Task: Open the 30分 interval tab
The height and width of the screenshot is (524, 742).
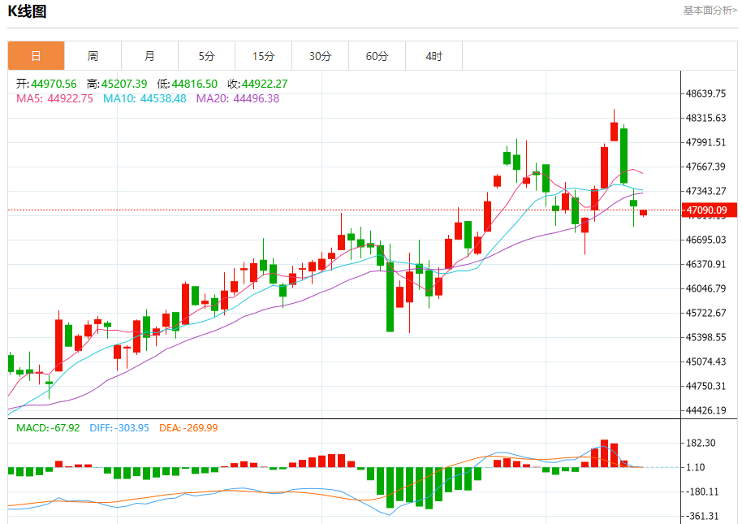Action: pyautogui.click(x=320, y=56)
